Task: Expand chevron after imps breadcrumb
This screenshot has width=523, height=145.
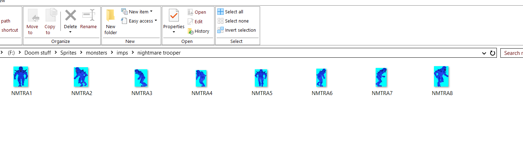Action: [133, 53]
